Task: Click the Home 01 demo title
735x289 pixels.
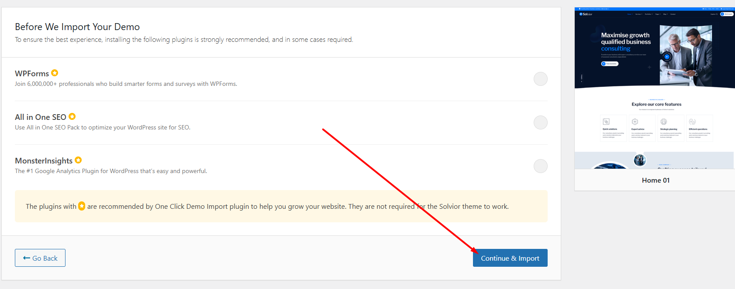Action: click(656, 180)
